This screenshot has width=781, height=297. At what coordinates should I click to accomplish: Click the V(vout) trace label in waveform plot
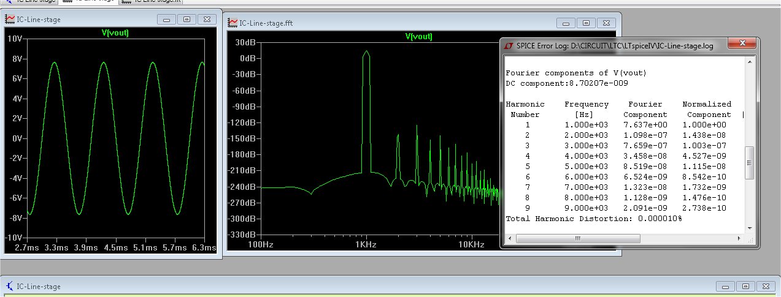(115, 33)
